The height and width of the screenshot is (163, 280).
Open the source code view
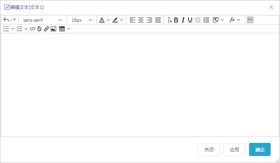click(33, 29)
